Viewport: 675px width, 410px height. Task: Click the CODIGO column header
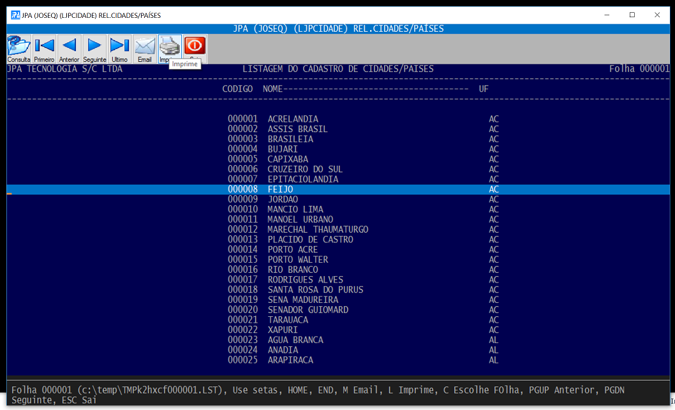(x=237, y=89)
